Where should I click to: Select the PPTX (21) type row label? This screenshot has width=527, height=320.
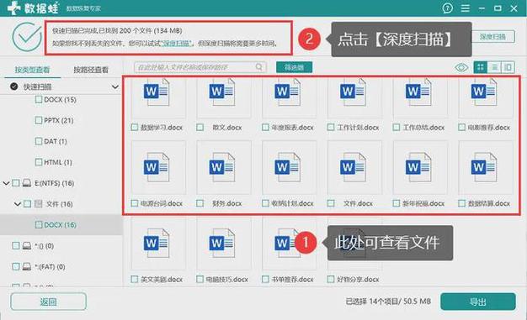[x=58, y=120]
